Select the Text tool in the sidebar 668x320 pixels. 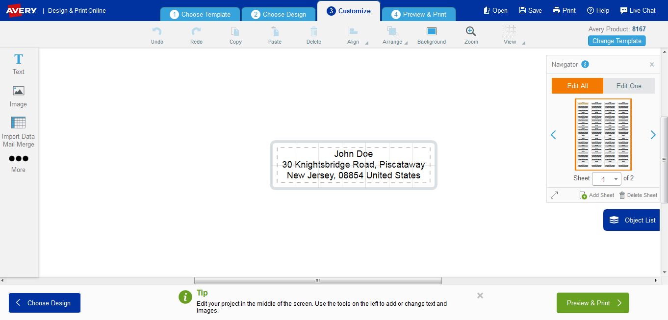click(18, 64)
